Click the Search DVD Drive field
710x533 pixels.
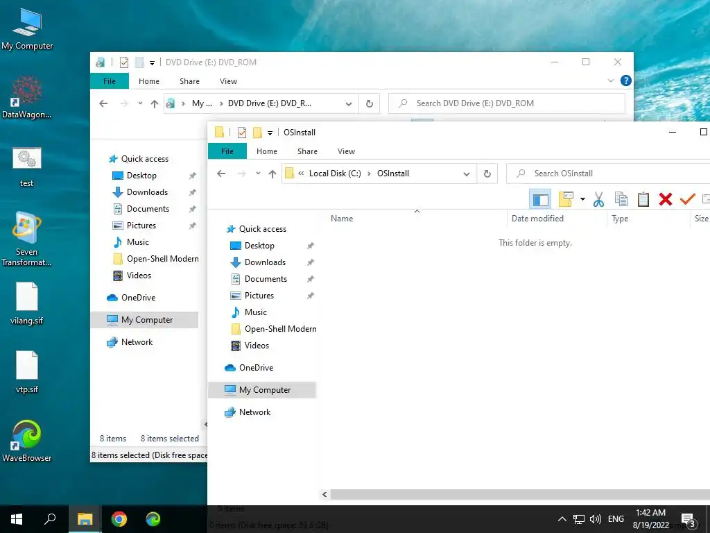click(507, 103)
